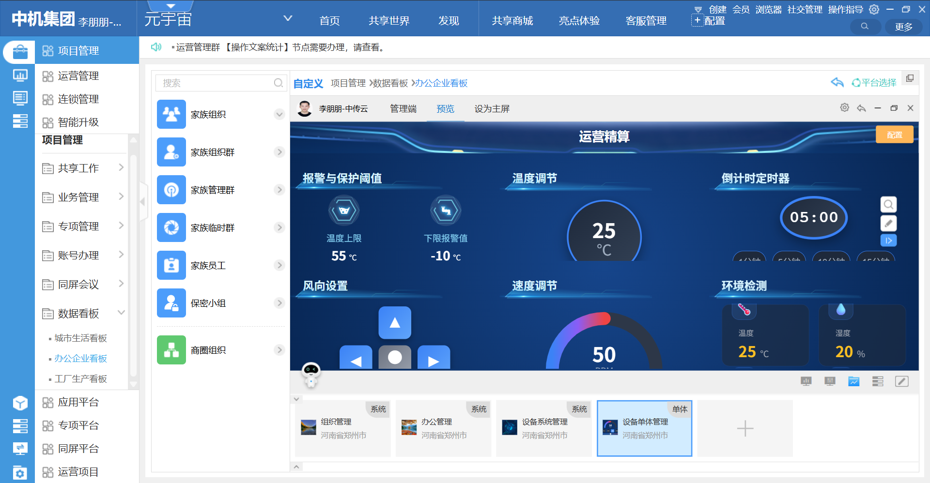Switch to the 管理端 tab
The image size is (930, 483).
pos(403,109)
